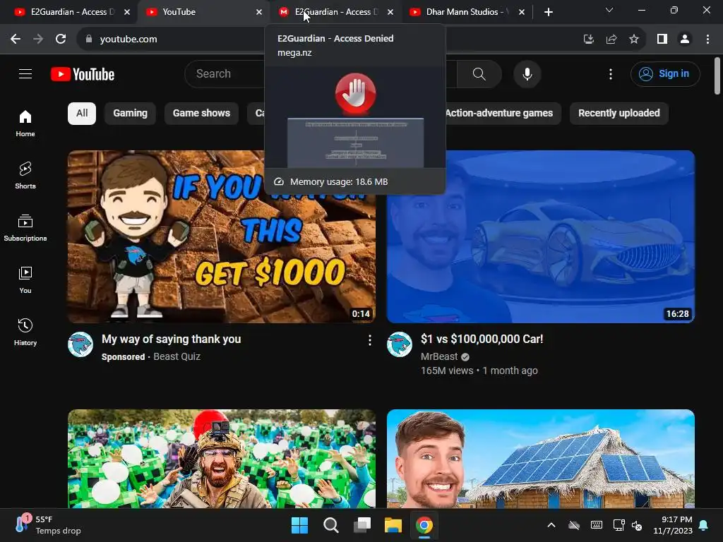Open a new browser tab
Viewport: 723px width, 542px height.
(548, 12)
